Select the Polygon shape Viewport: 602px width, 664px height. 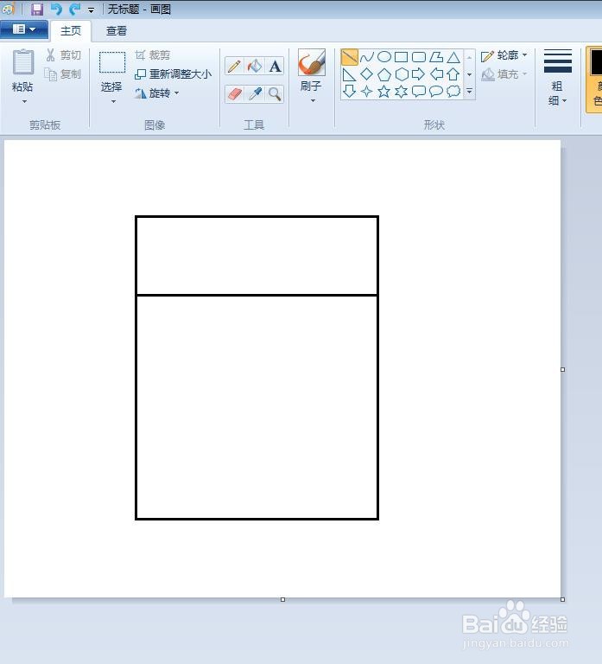(x=436, y=57)
